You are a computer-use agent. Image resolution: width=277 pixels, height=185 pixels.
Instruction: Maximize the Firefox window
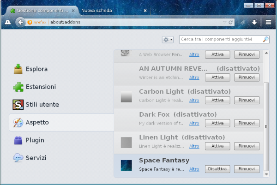point(259,6)
